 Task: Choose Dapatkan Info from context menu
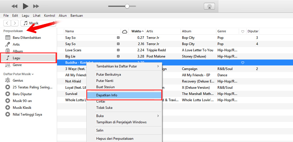(124, 95)
